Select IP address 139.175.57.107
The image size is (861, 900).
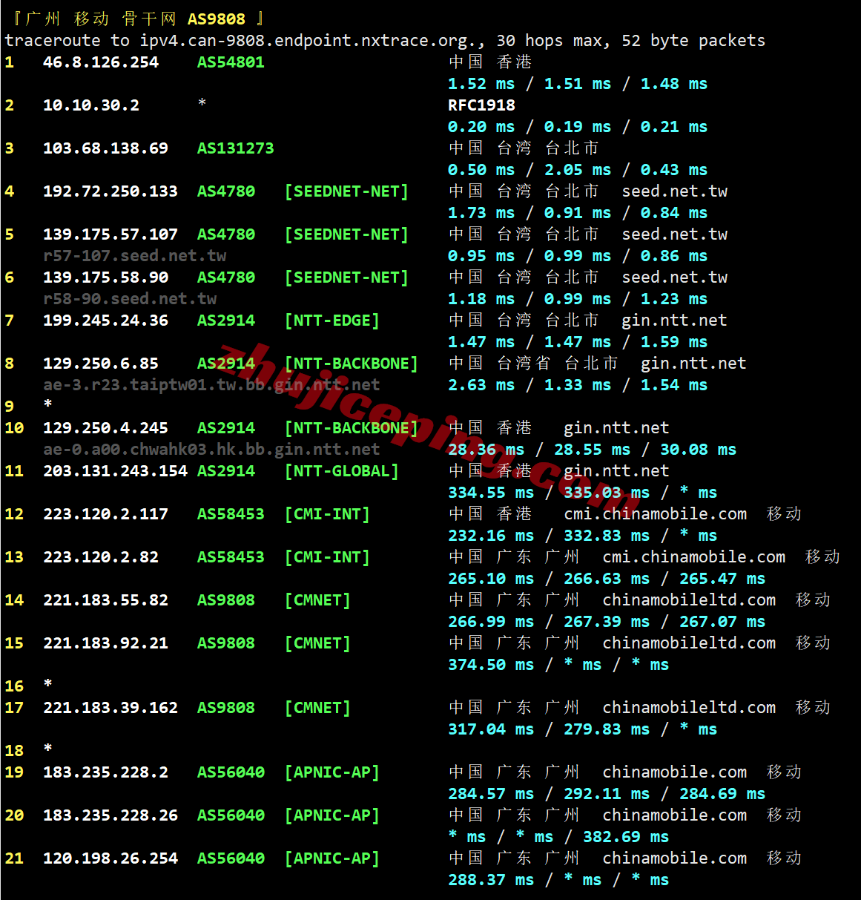pos(110,234)
